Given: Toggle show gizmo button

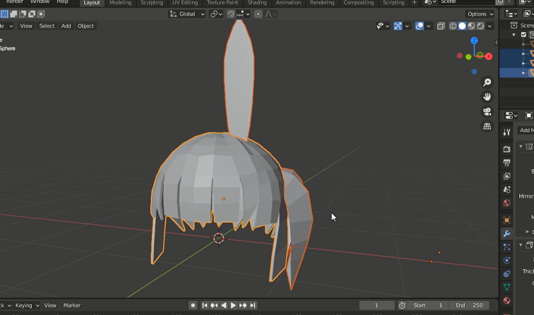Looking at the screenshot, I should [398, 26].
